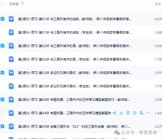This screenshot has height=139, width=162.
Task: Uncheck the 第04讲 专题拓展 教师版 checkbox
Action: pos(2,99)
